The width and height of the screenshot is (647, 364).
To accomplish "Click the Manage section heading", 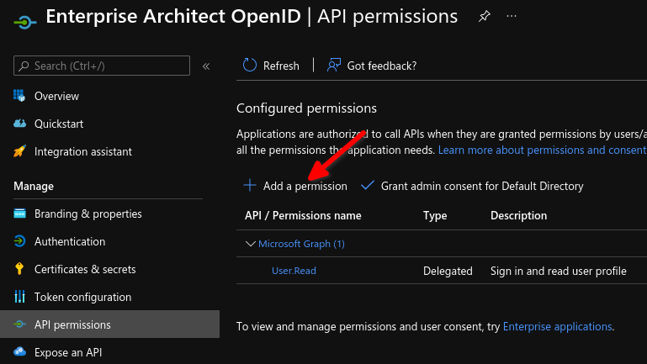I will [34, 187].
